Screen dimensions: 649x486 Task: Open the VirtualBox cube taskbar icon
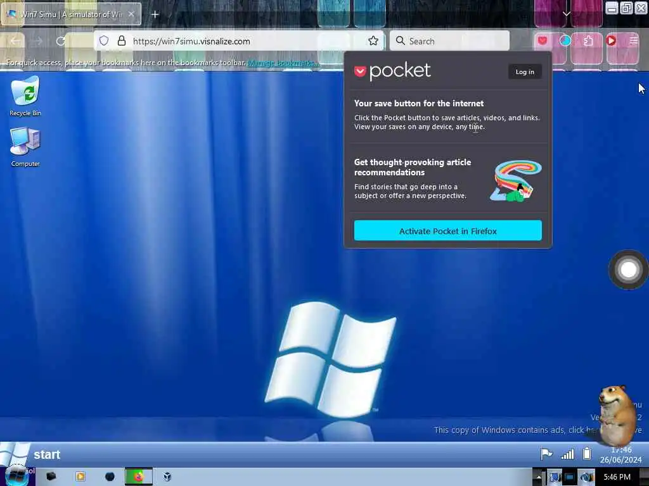(x=167, y=477)
